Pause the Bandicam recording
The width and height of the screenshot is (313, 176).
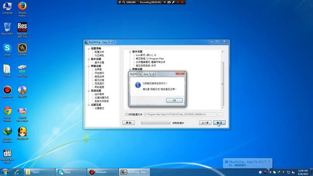click(x=178, y=2)
